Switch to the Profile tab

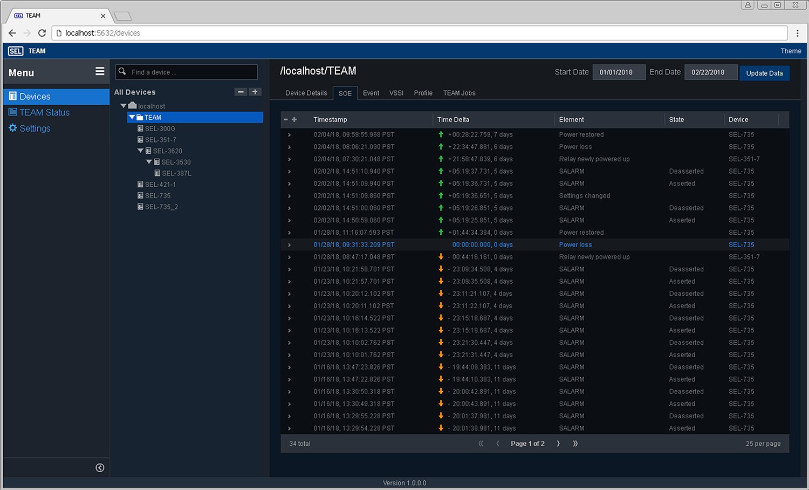[x=423, y=93]
